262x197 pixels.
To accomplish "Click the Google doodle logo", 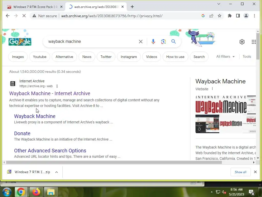I will [x=20, y=42].
